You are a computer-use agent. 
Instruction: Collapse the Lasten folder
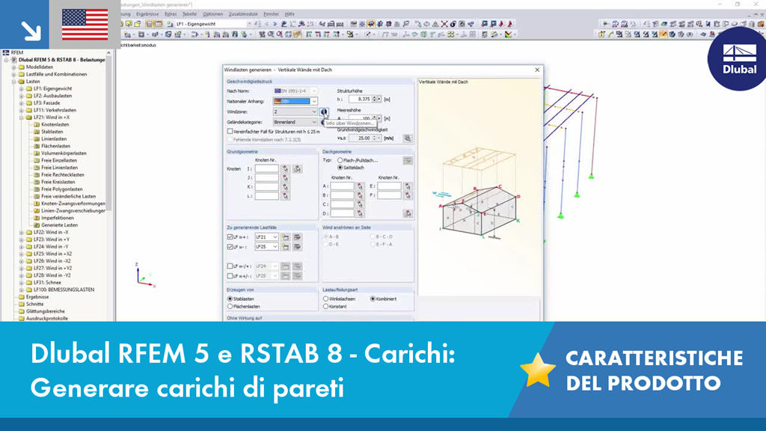coord(14,82)
